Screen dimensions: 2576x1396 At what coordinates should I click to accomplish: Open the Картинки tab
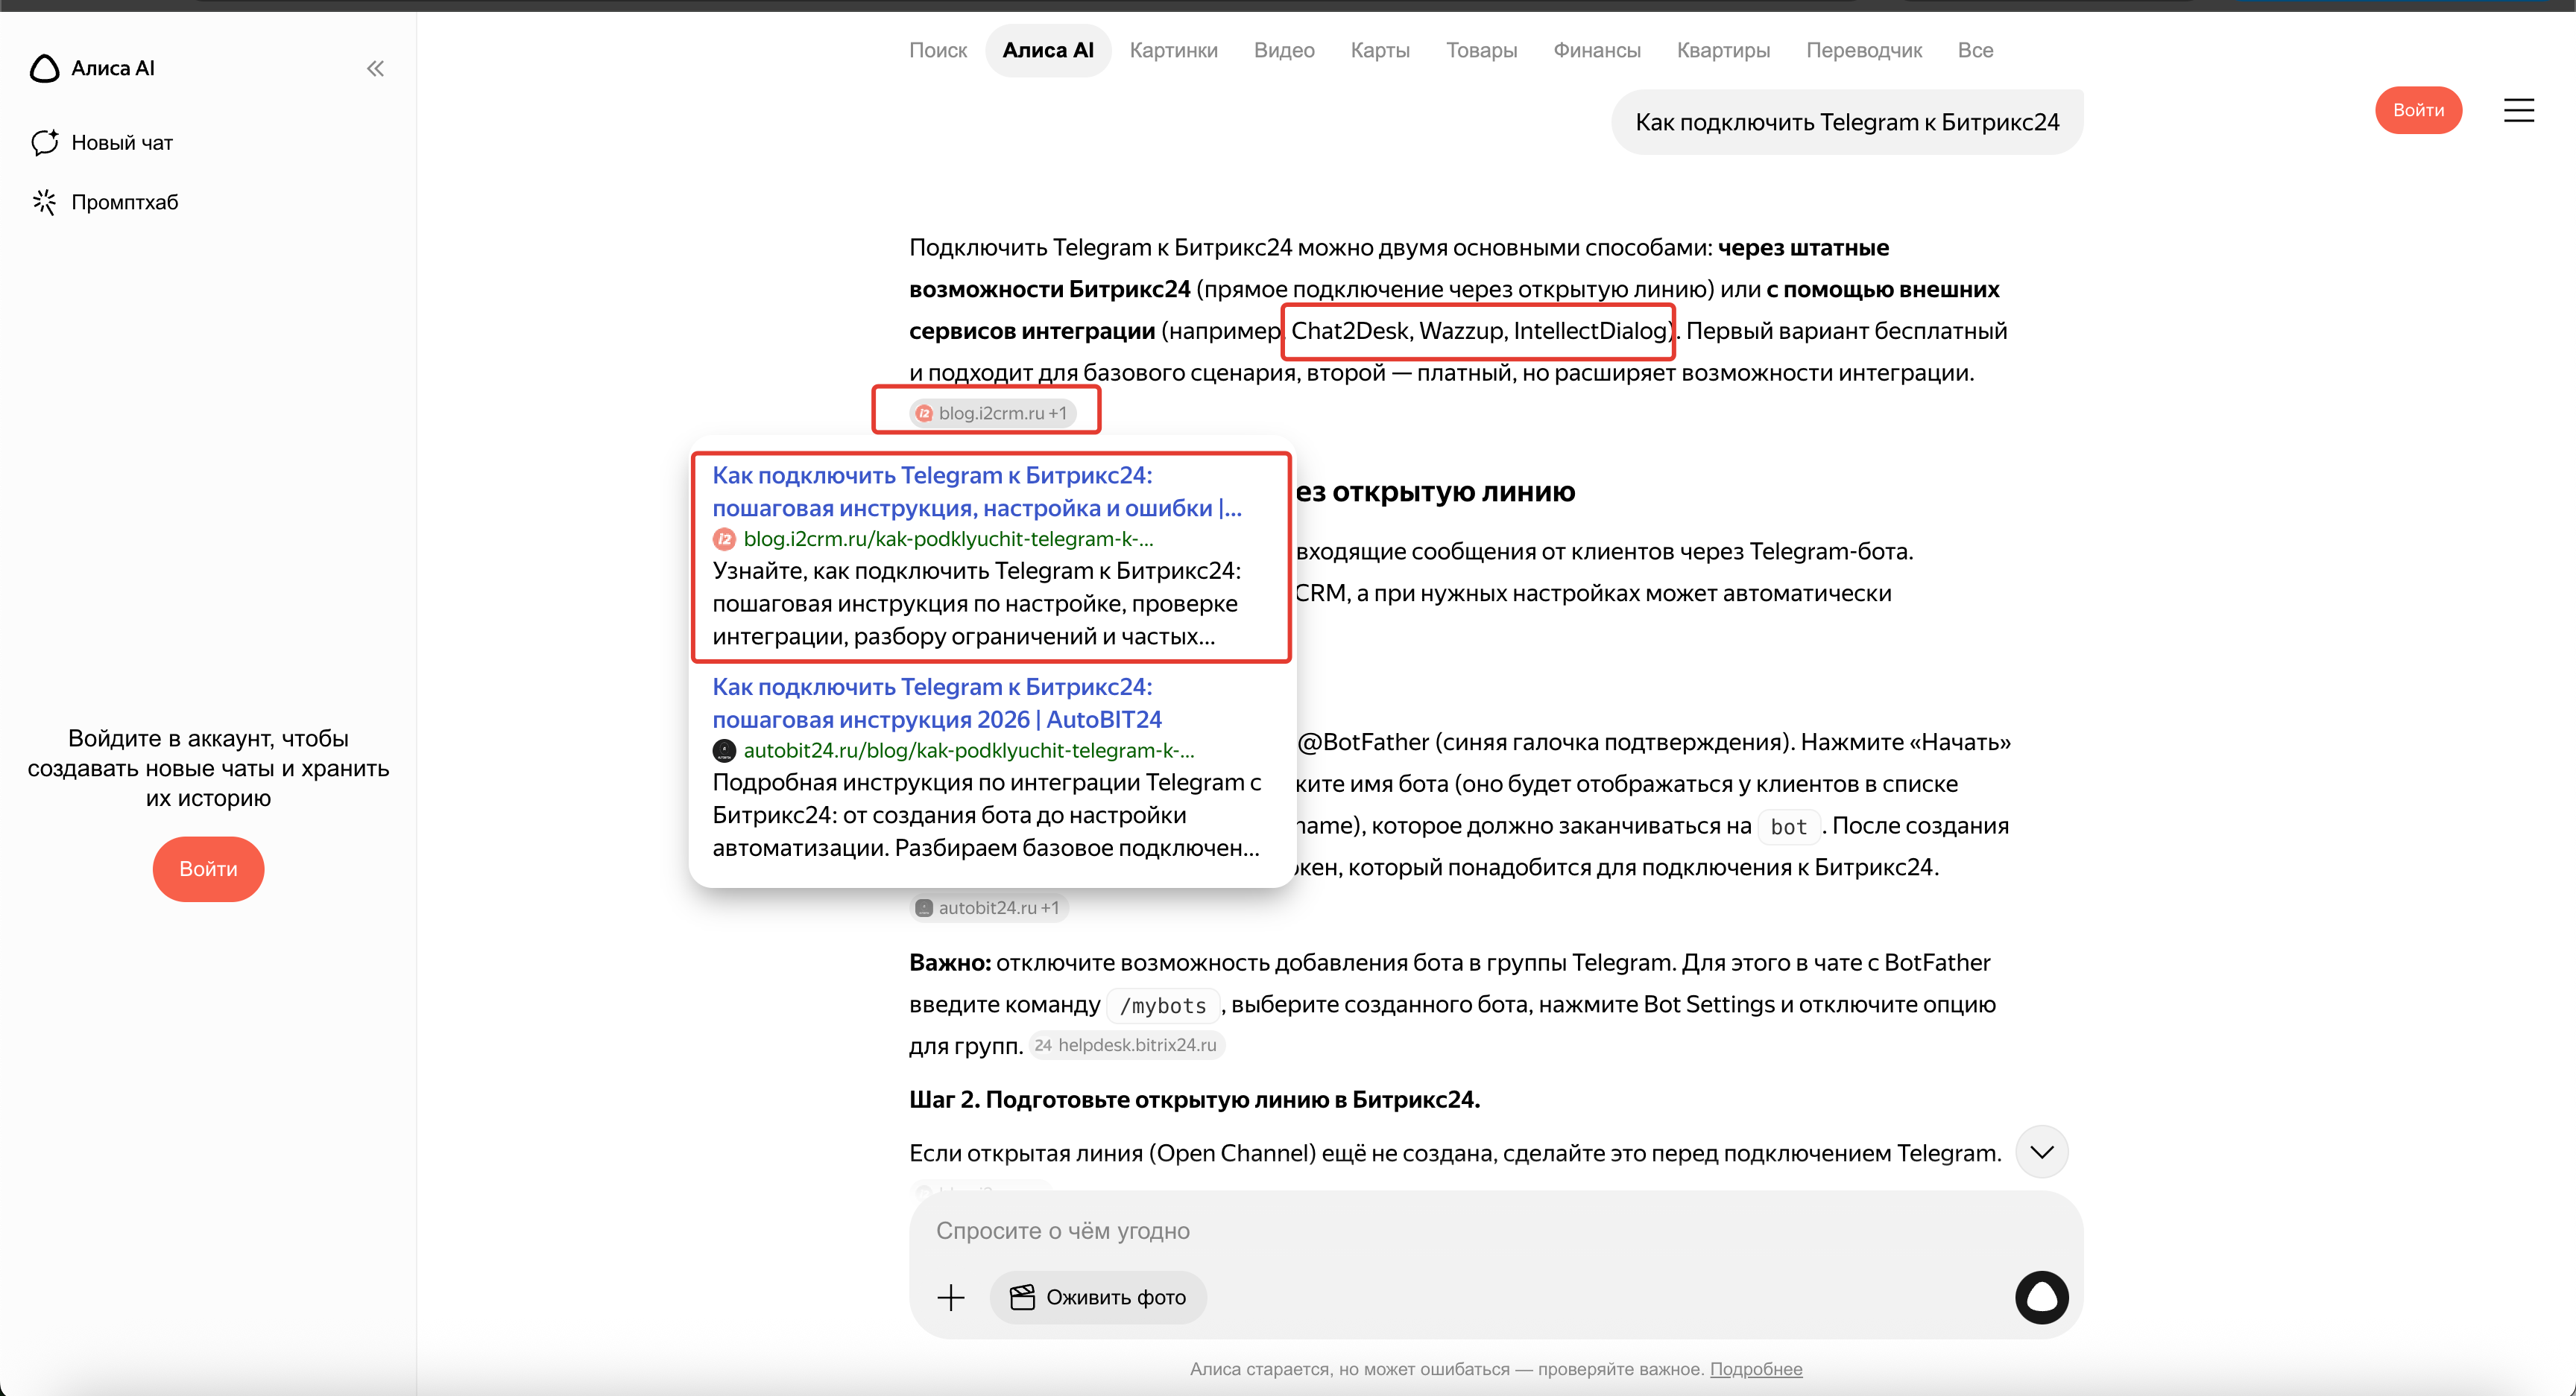tap(1173, 50)
